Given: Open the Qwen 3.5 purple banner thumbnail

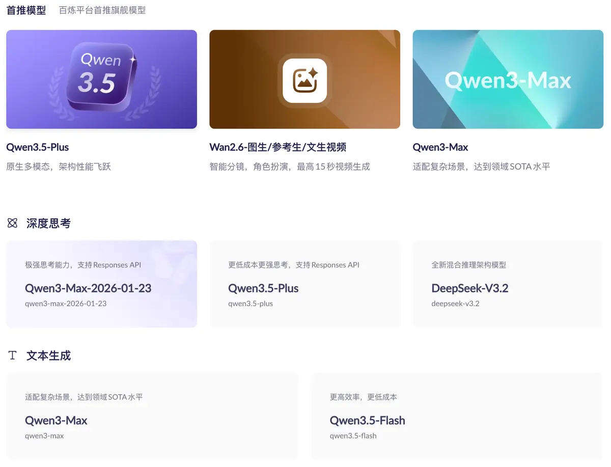Looking at the screenshot, I should [x=101, y=79].
